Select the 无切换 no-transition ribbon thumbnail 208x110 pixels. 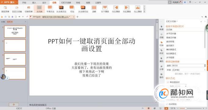coord(39,9)
